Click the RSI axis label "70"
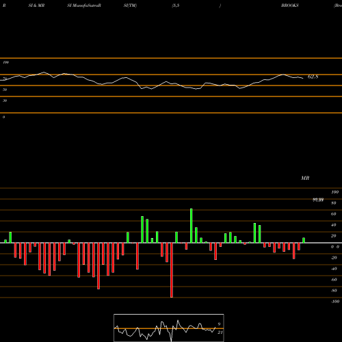This screenshot has height=342, width=342. [x=5, y=79]
